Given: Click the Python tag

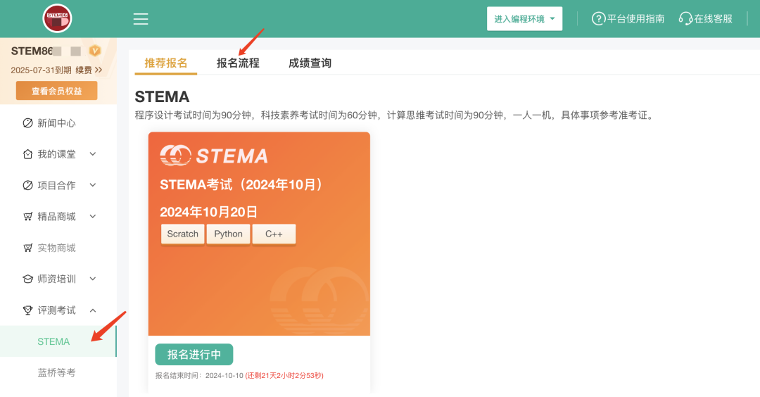Looking at the screenshot, I should coord(228,234).
